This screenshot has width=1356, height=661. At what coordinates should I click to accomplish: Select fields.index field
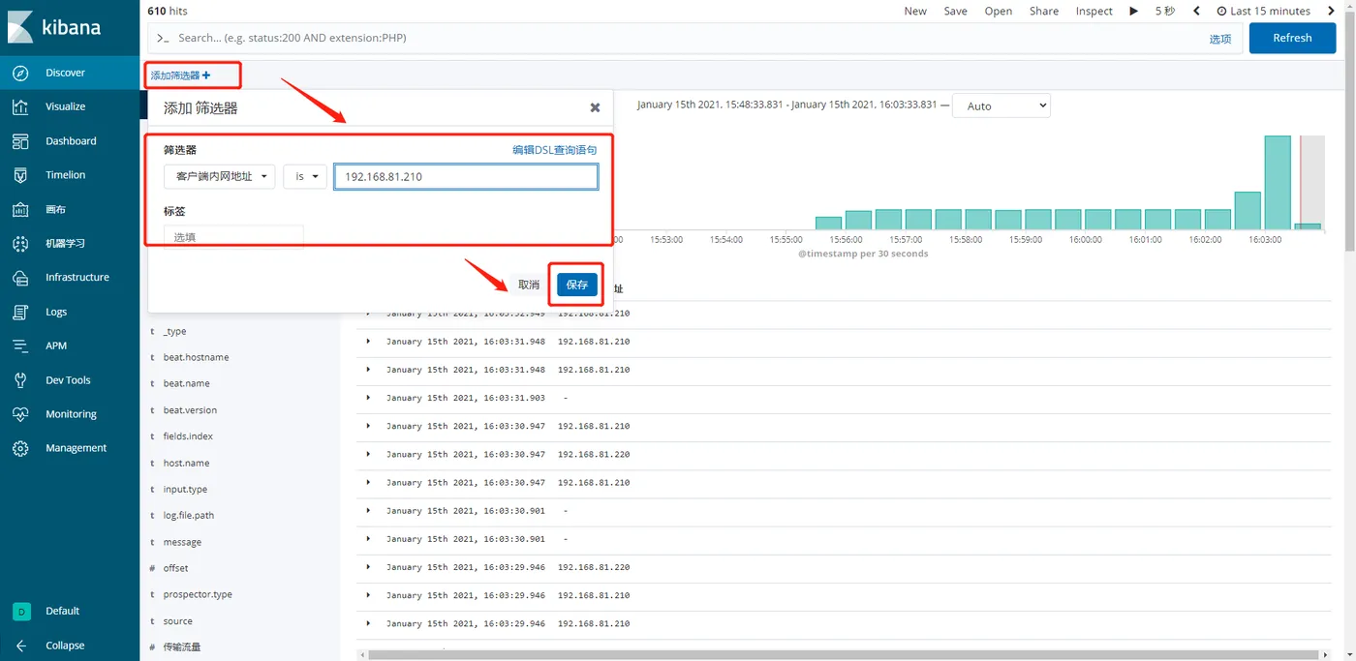(188, 436)
